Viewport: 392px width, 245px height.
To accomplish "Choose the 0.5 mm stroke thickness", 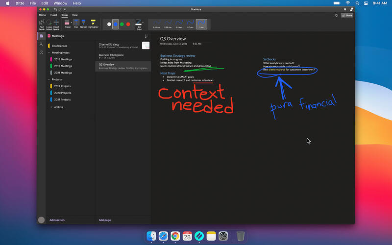I will tap(179, 24).
